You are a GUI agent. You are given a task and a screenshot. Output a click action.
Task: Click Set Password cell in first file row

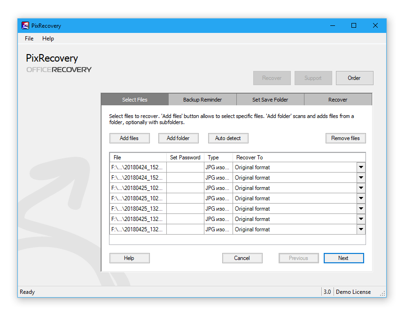coord(185,167)
